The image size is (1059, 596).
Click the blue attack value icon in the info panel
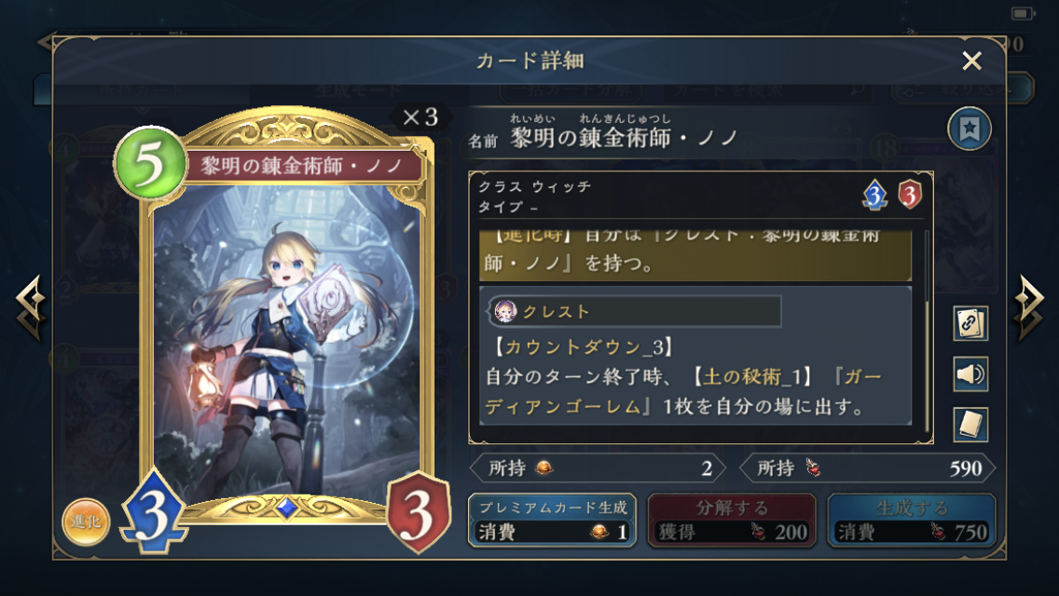click(x=874, y=195)
